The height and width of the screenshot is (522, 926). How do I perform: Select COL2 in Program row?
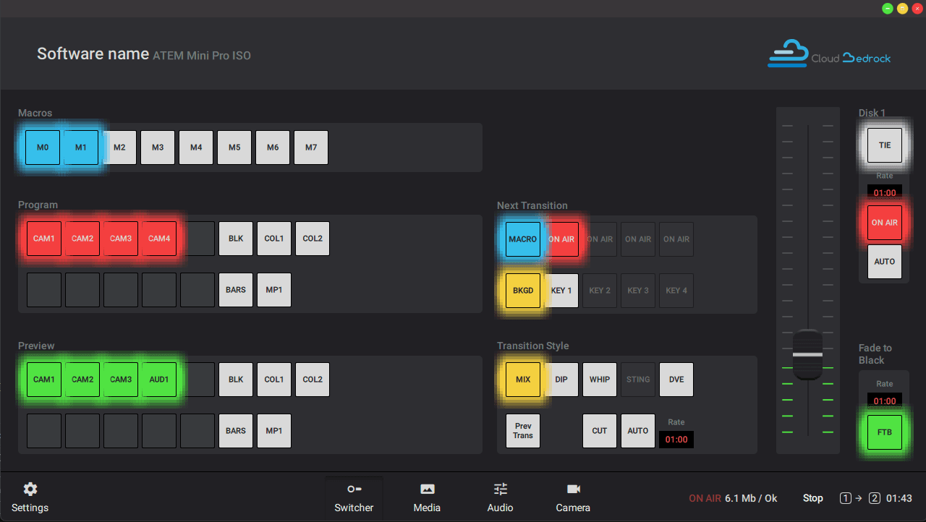(313, 239)
